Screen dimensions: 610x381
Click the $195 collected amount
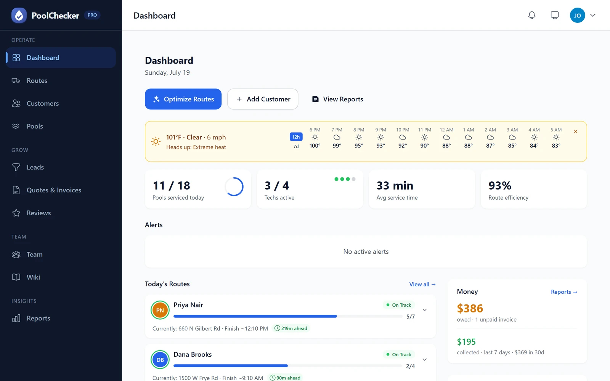(x=466, y=342)
